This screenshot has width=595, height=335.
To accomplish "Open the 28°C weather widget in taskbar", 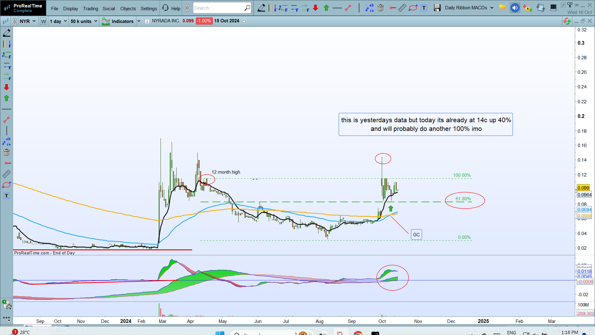I will tap(21, 332).
